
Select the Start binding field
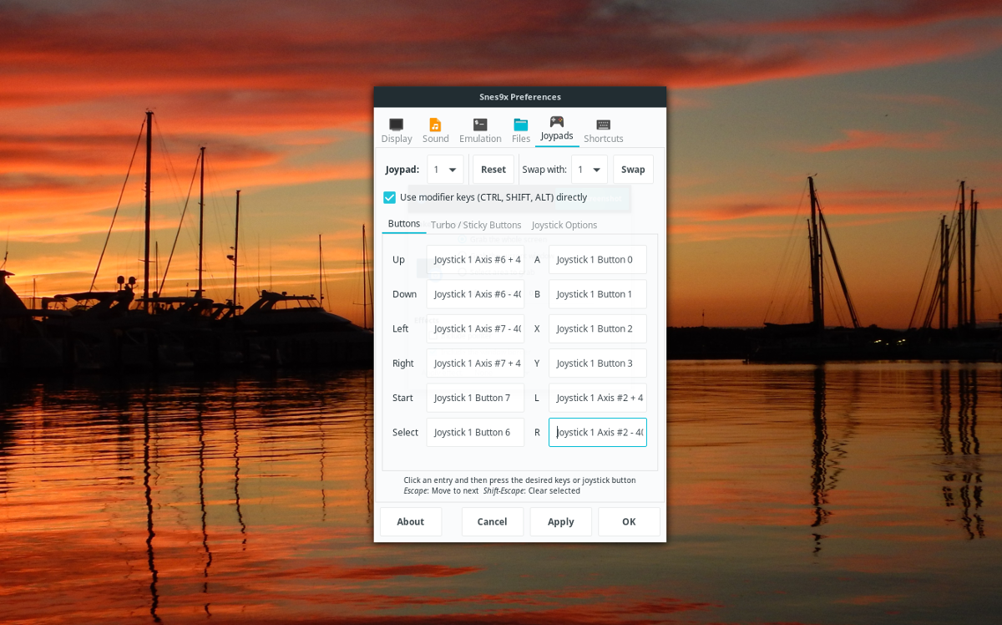click(x=475, y=398)
